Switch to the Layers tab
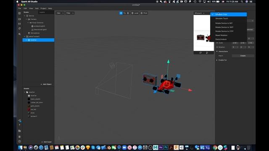 (42, 12)
